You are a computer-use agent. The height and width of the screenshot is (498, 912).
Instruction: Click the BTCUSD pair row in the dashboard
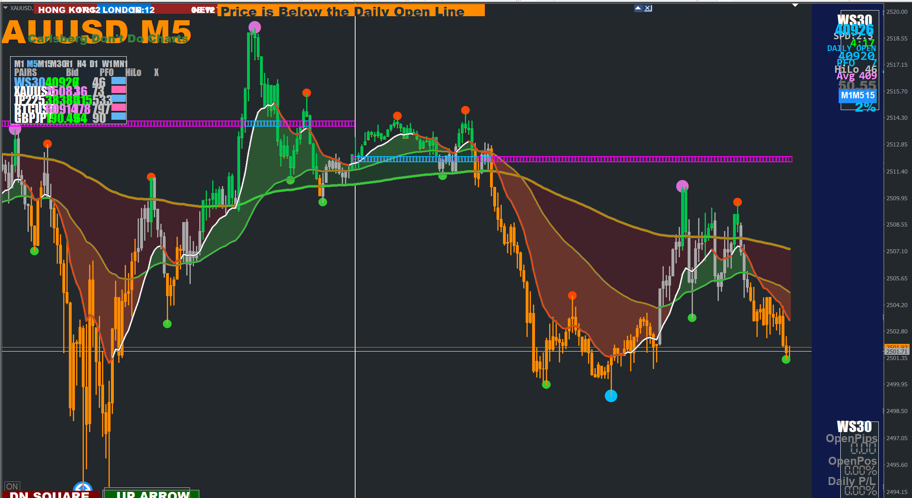(x=30, y=109)
